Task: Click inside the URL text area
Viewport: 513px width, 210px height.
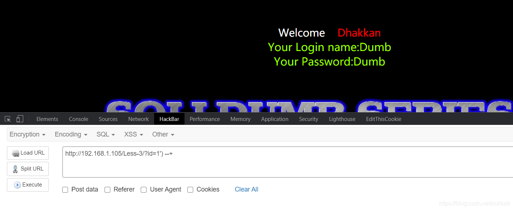Action: tap(288, 162)
